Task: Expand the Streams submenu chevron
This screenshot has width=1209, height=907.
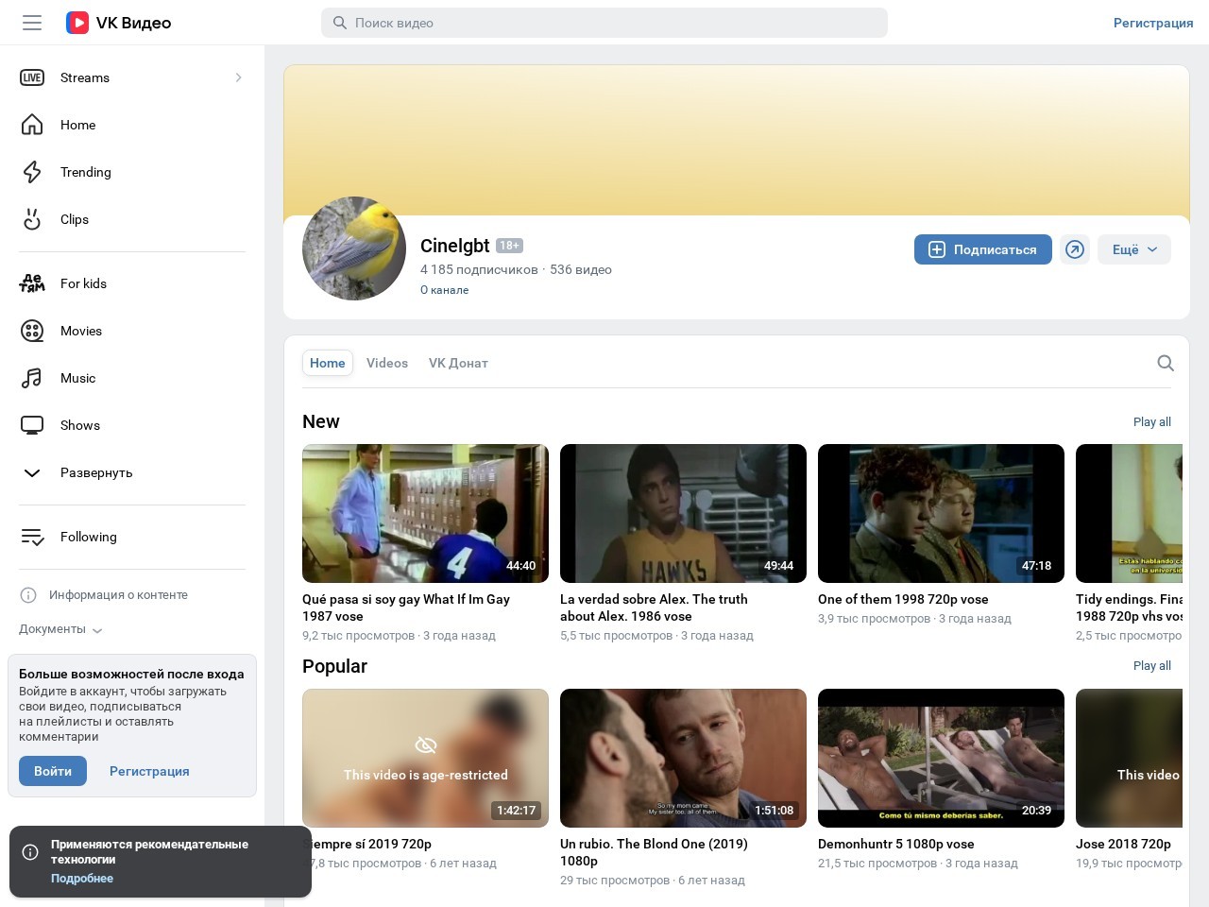Action: (238, 77)
